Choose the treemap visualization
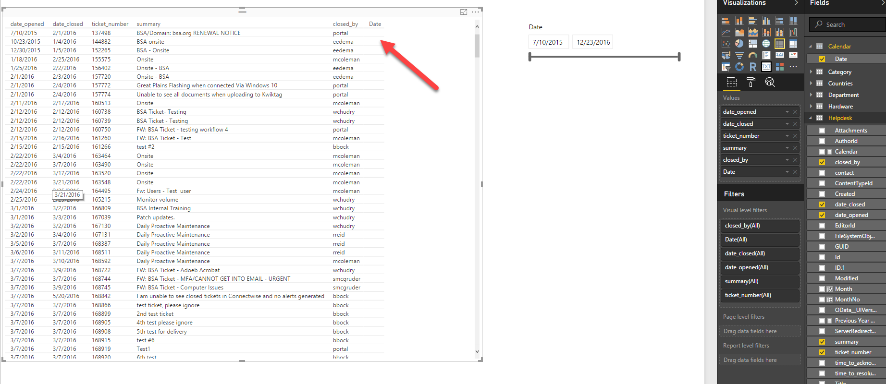The image size is (886, 384). click(753, 44)
